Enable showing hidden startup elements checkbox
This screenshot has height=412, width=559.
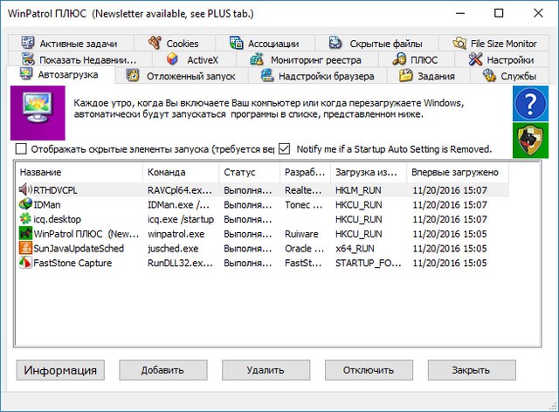coord(22,148)
